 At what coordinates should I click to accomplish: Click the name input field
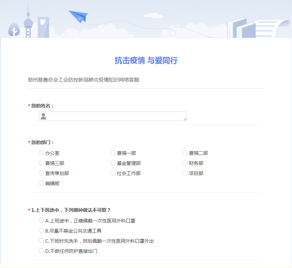(117, 116)
